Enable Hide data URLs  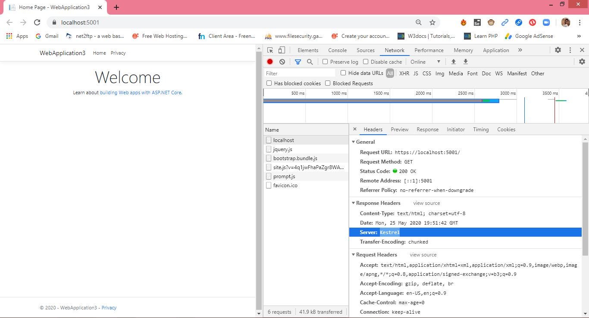tap(343, 73)
